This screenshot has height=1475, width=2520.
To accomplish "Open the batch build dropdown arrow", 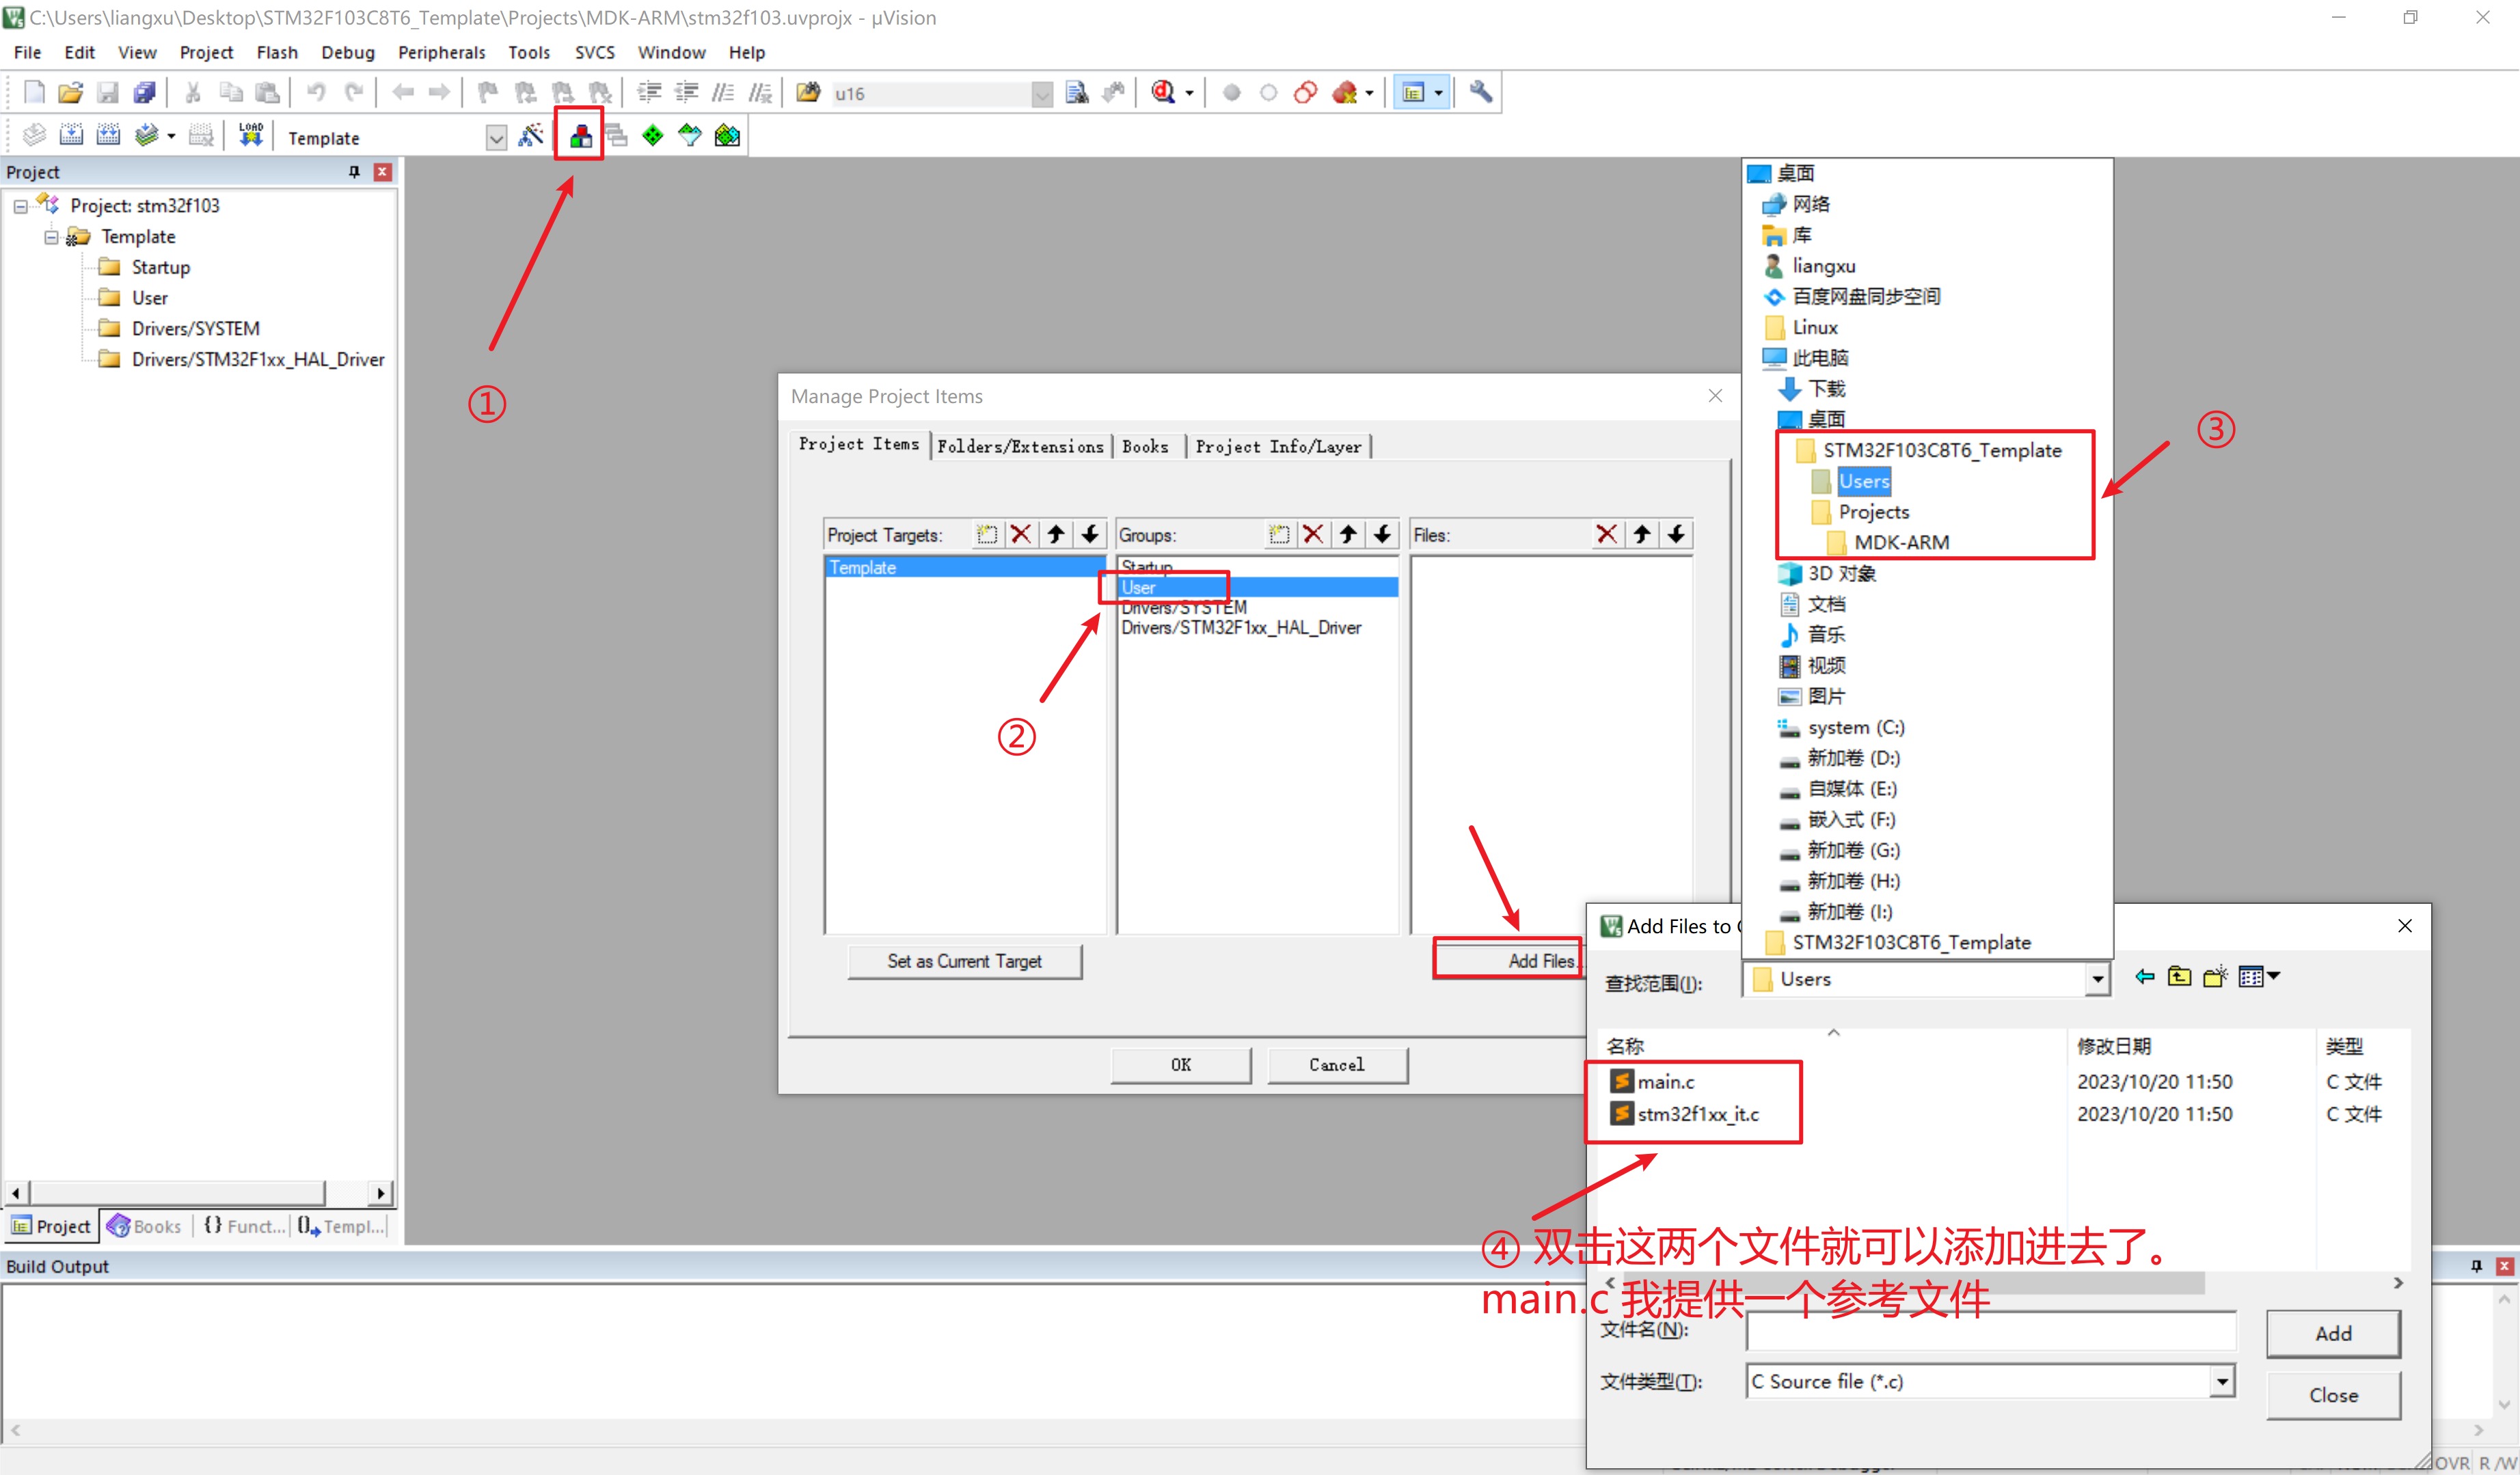I will [172, 136].
